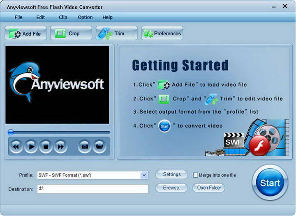The image size is (296, 216).
Task: Click the Getting Started heading
Action: coord(180,65)
